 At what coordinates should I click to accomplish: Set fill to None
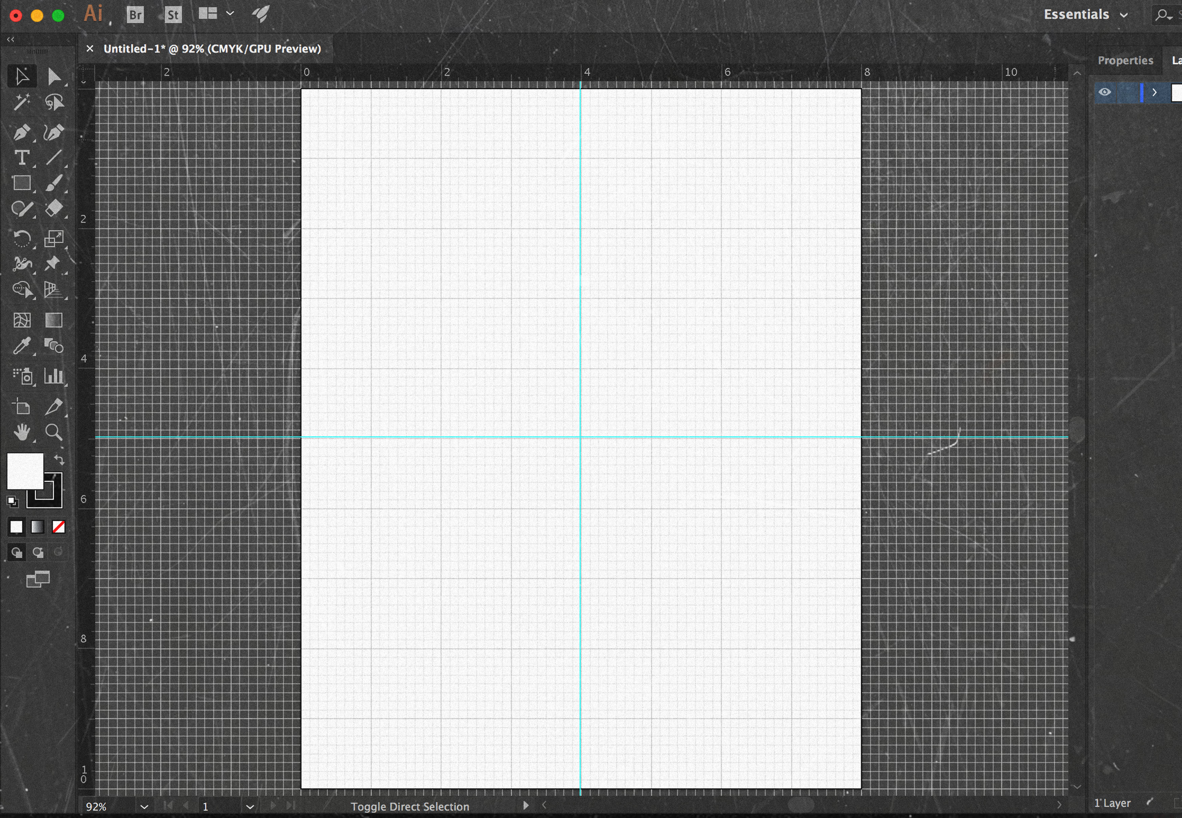point(58,527)
